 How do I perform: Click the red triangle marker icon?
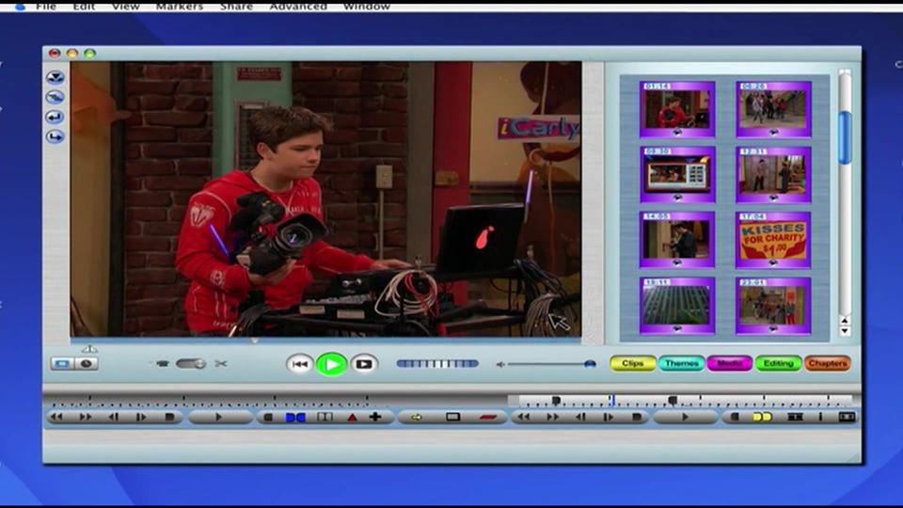click(x=352, y=418)
